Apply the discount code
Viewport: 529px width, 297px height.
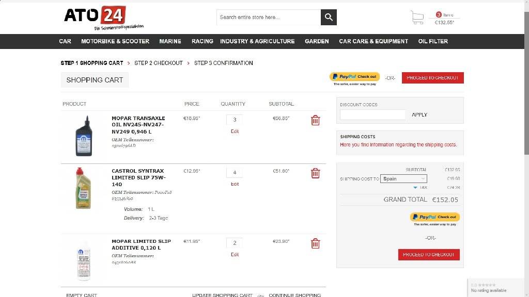(419, 115)
